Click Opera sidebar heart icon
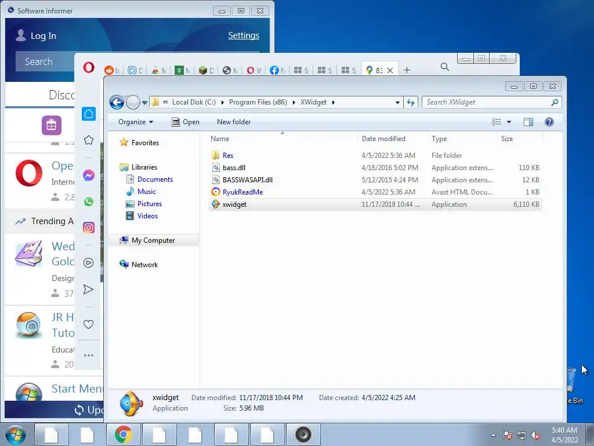 click(89, 324)
